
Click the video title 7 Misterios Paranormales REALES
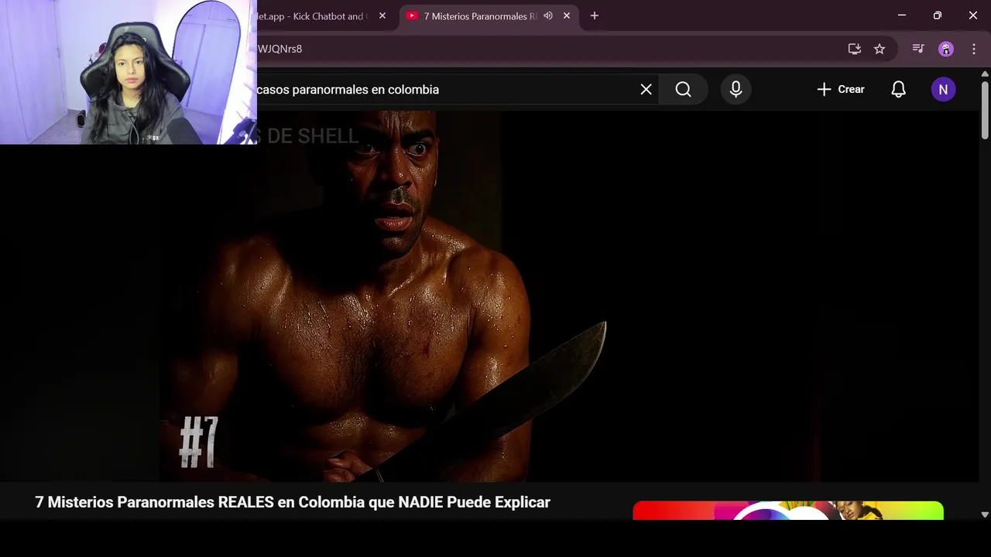coord(293,502)
